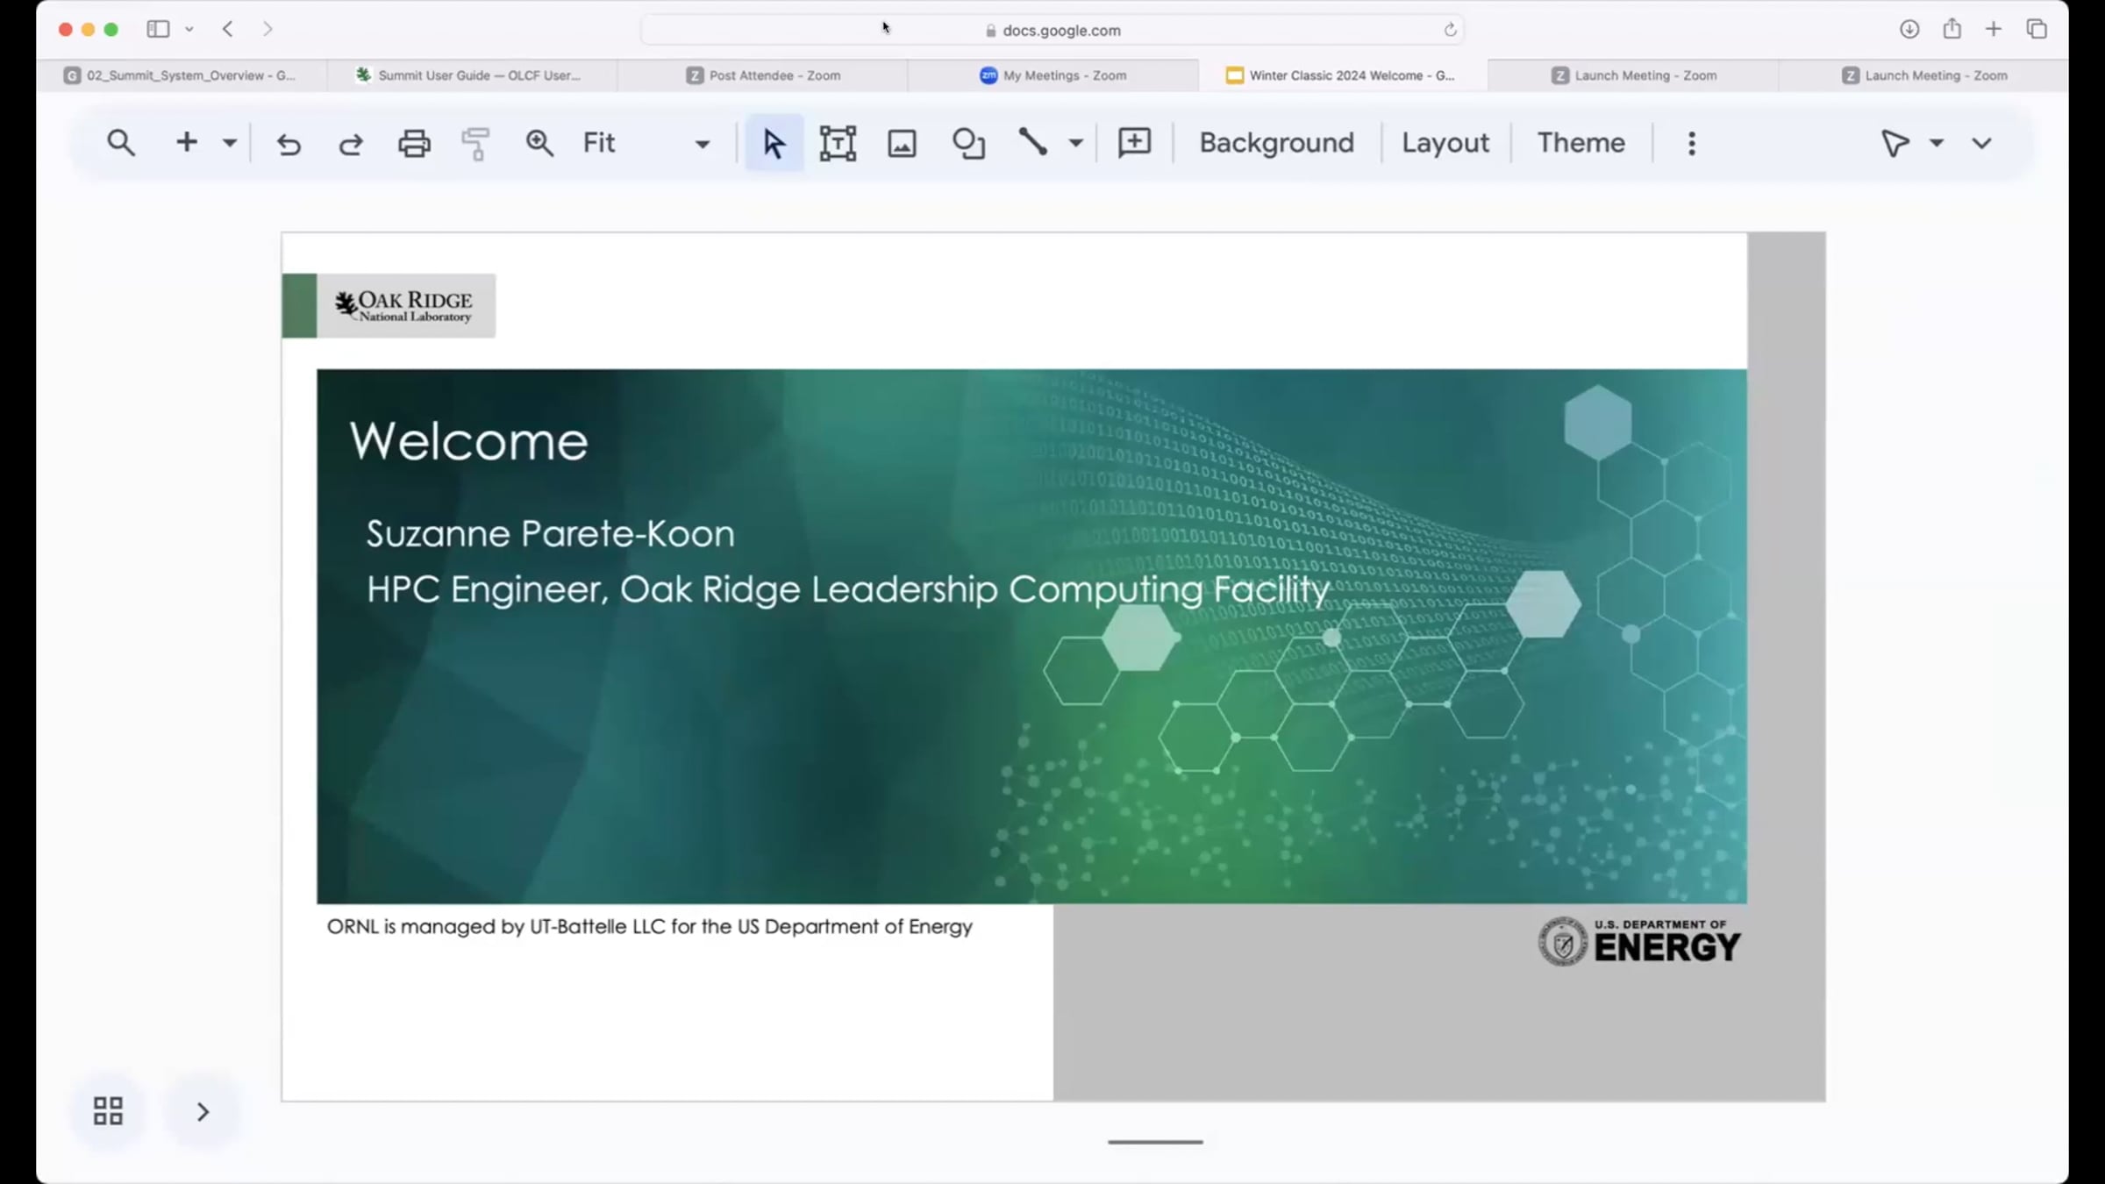
Task: Activate the select arrow cursor tool
Action: pyautogui.click(x=774, y=143)
